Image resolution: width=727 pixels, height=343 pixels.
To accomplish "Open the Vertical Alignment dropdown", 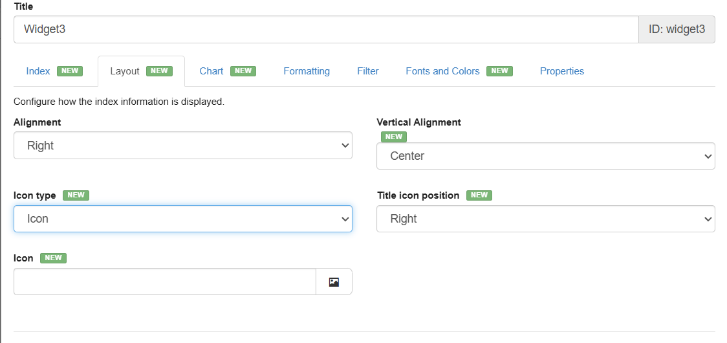I will [545, 156].
